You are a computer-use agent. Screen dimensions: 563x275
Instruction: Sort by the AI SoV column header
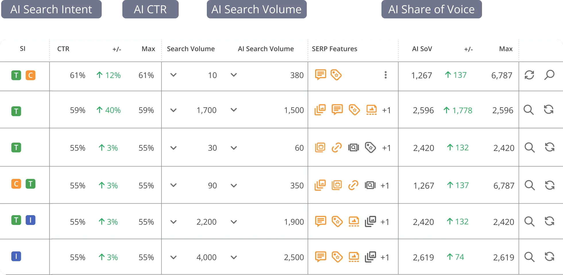422,49
